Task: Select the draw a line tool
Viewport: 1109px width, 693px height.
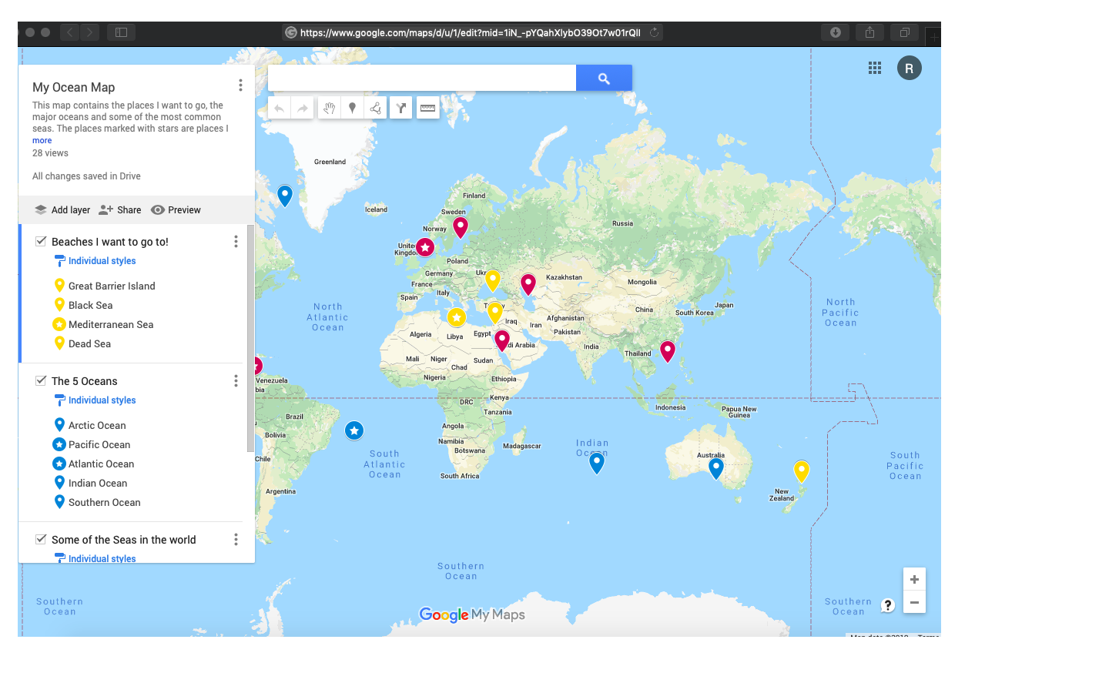Action: 376,108
